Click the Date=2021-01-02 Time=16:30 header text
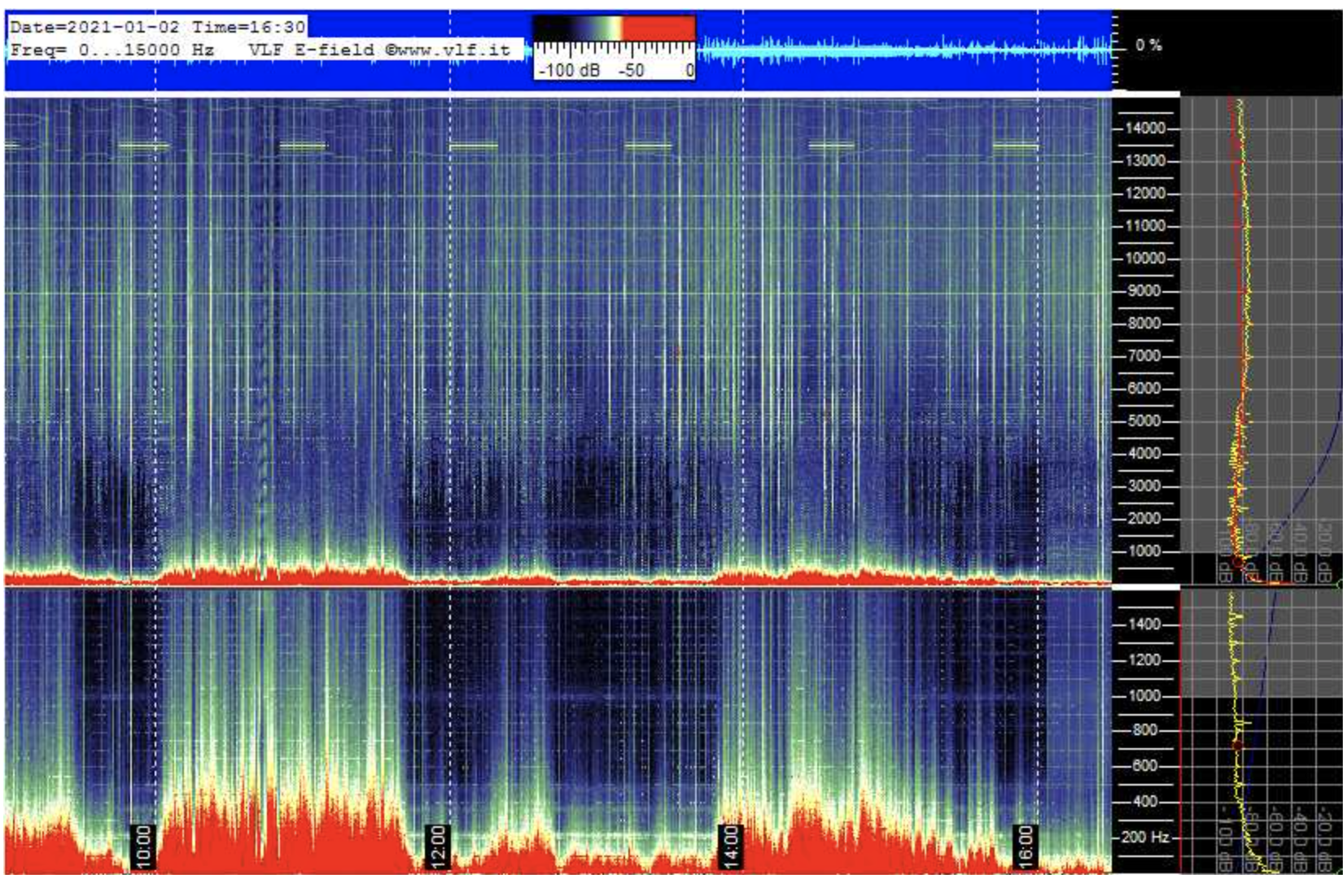This screenshot has height=875, width=1343. click(x=158, y=27)
